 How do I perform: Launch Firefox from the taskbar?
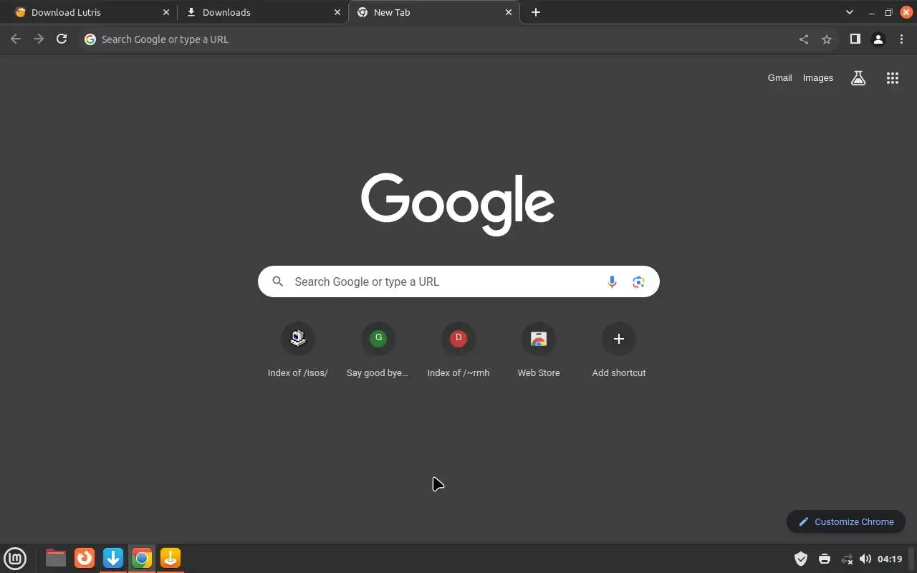pos(85,558)
